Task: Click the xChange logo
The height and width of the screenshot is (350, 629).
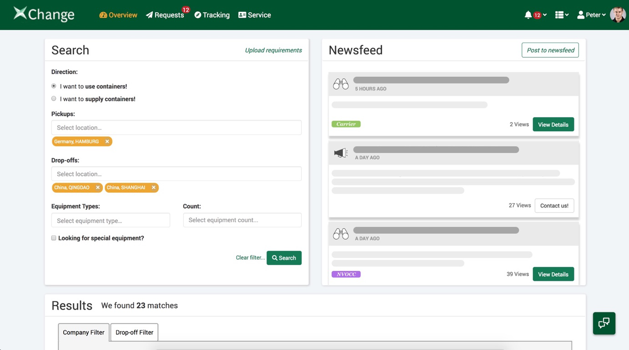Action: click(44, 14)
